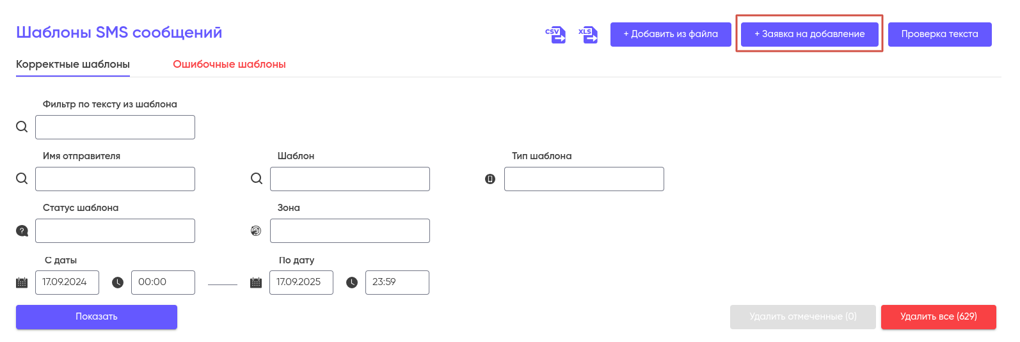Click the По дату field 17.09.2025
The image size is (1020, 342).
(x=301, y=283)
